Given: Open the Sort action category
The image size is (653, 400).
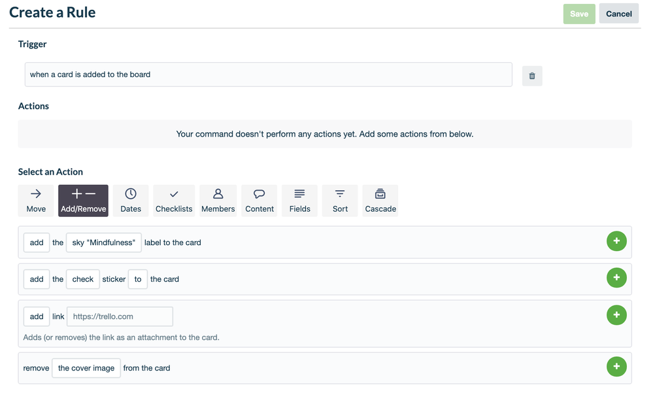Looking at the screenshot, I should pyautogui.click(x=340, y=201).
